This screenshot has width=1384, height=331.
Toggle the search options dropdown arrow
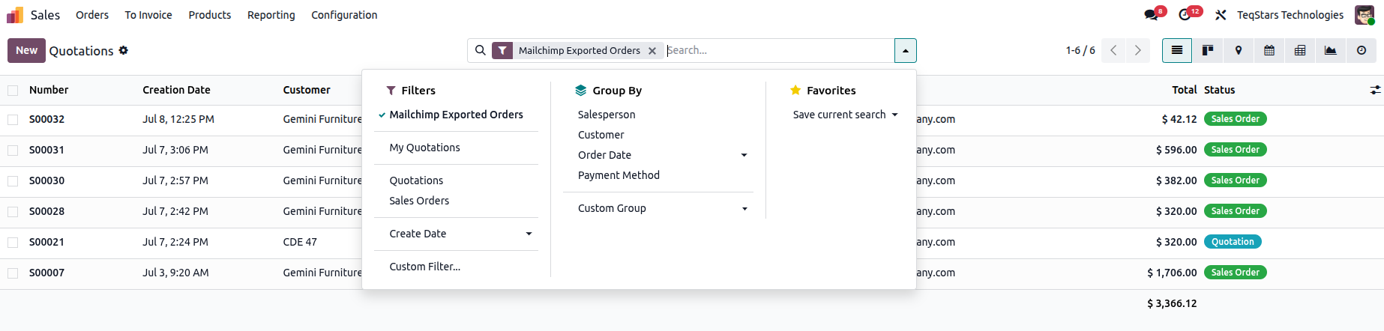pos(906,50)
